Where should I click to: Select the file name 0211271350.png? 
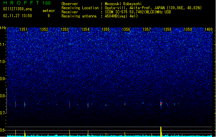[x=18, y=9]
